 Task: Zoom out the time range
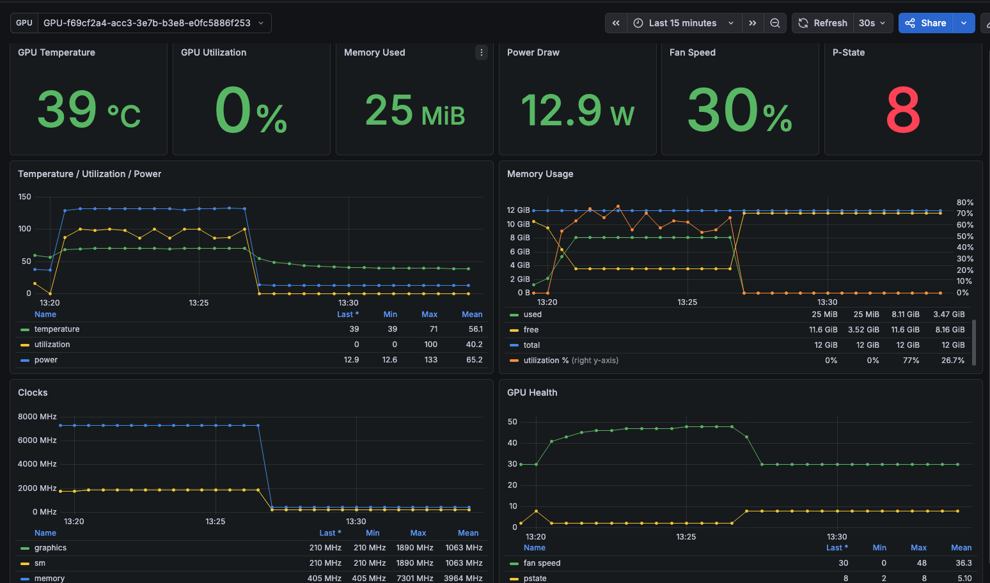click(x=775, y=23)
